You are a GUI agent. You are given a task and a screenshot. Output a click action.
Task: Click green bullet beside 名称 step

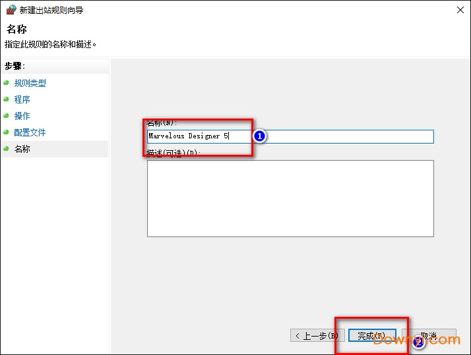pos(7,149)
